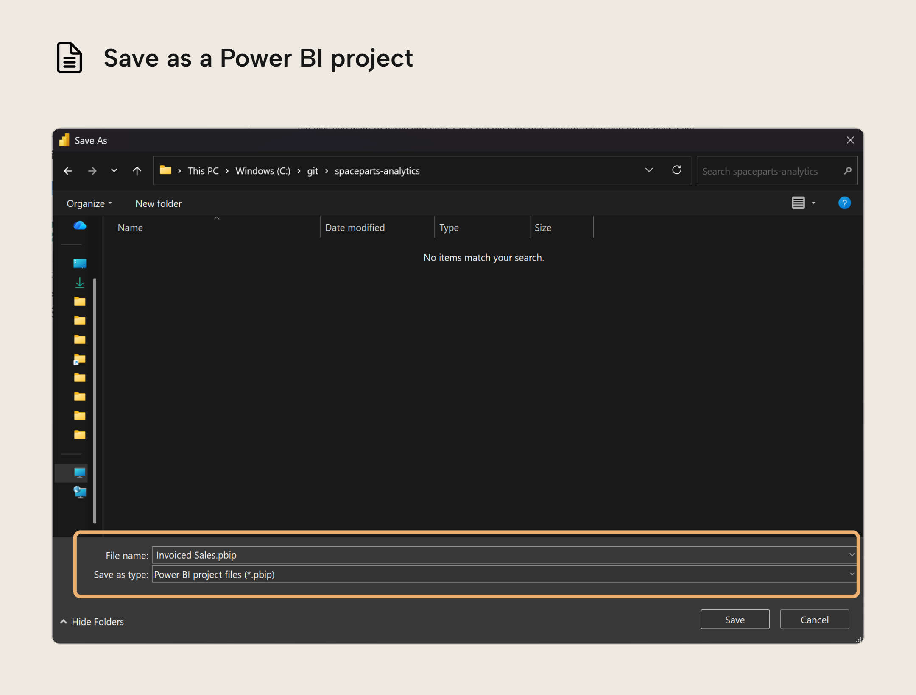The height and width of the screenshot is (695, 916).
Task: Sort by the Type column header
Action: click(x=482, y=227)
